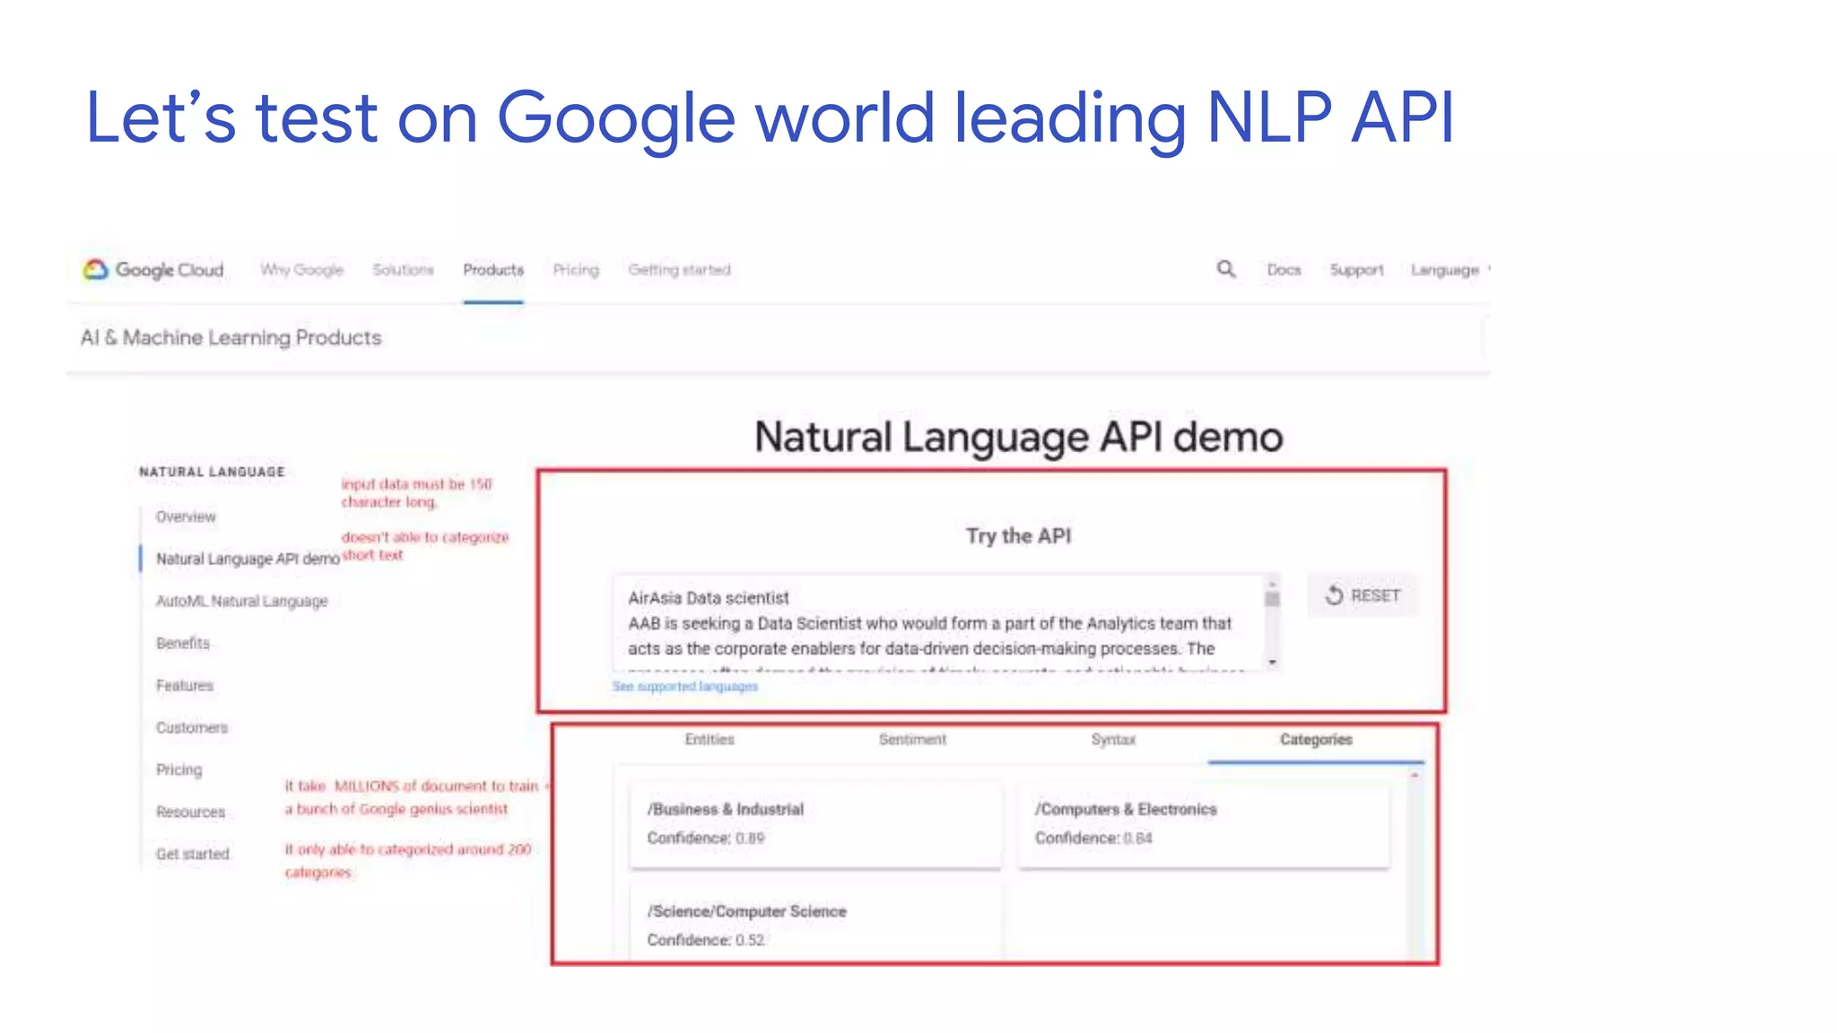Screen dimensions: 1837x1033
Task: Open the Why Google menu
Action: 302,270
